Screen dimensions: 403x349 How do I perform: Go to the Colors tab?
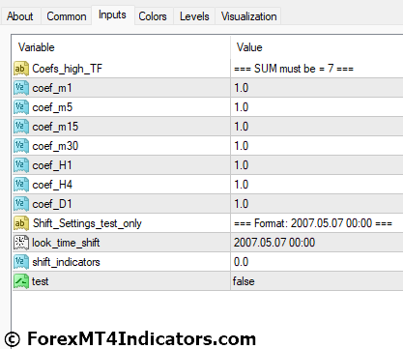(153, 16)
